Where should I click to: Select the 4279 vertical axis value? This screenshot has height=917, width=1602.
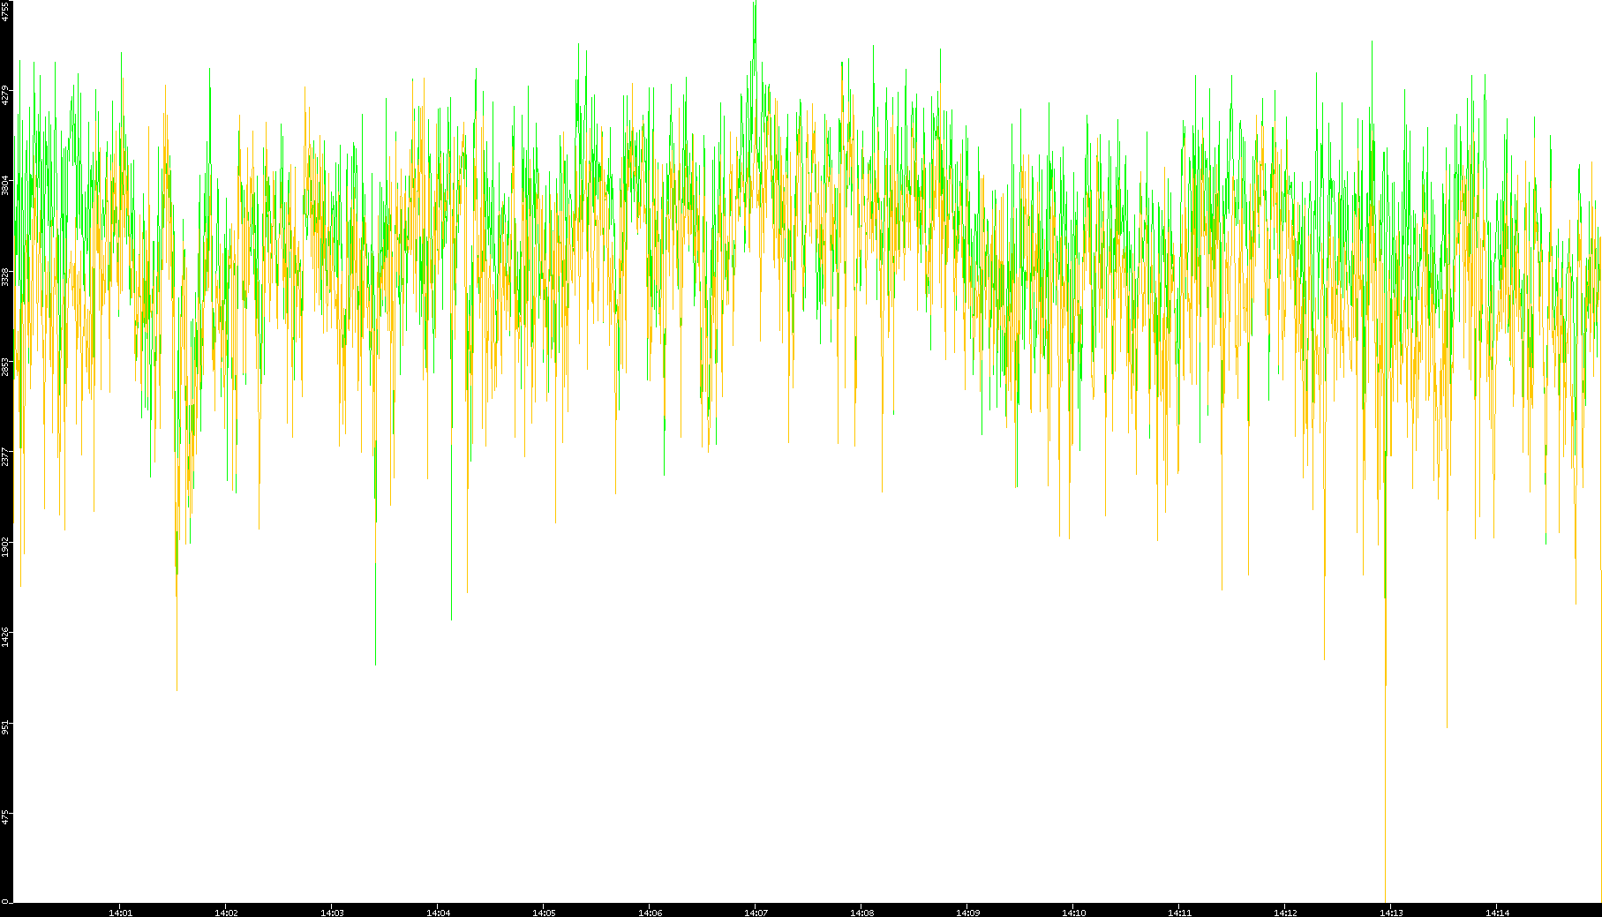pos(5,94)
